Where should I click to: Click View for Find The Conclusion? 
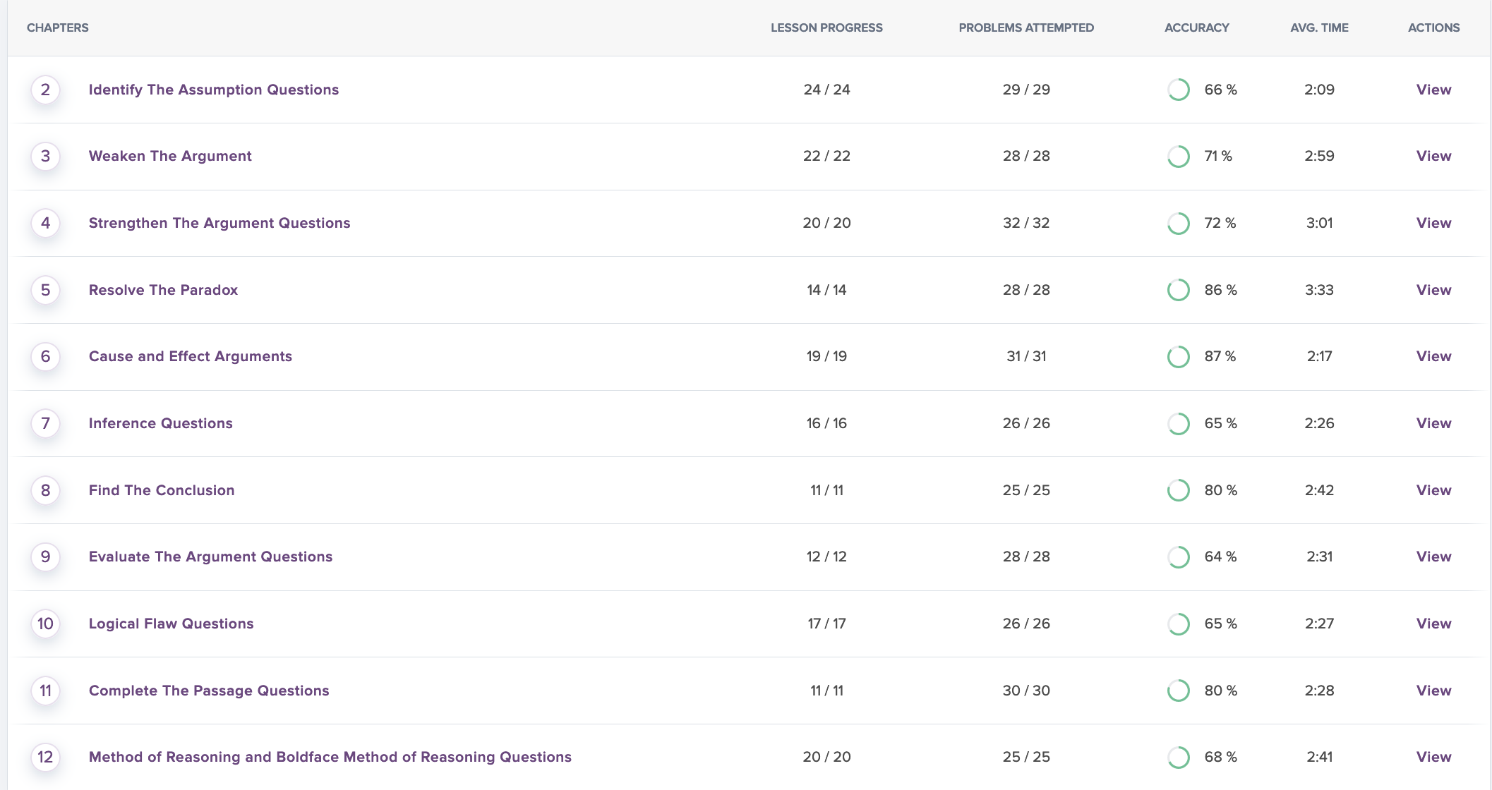click(x=1433, y=490)
